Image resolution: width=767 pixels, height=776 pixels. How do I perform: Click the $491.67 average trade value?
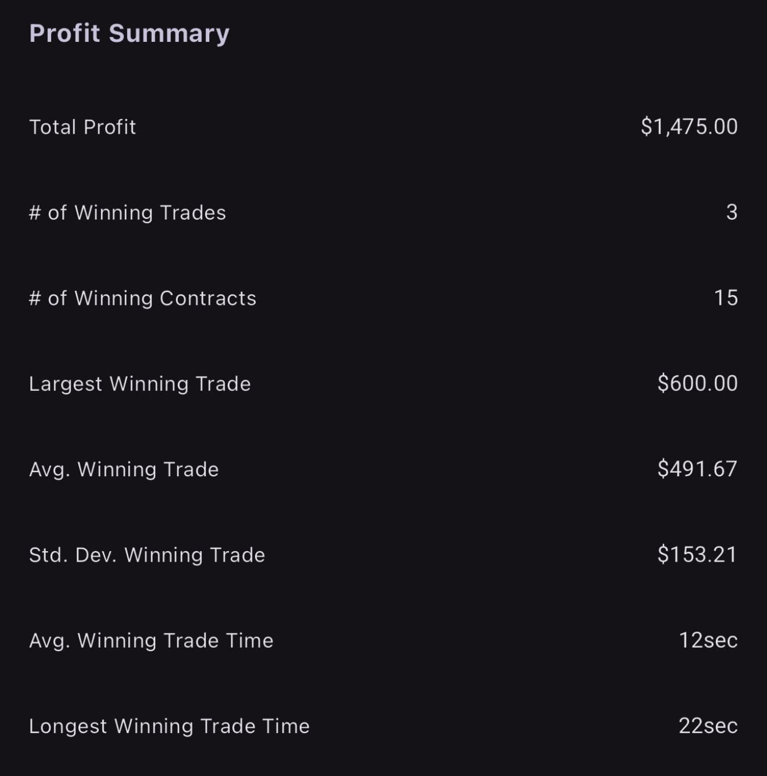(697, 469)
